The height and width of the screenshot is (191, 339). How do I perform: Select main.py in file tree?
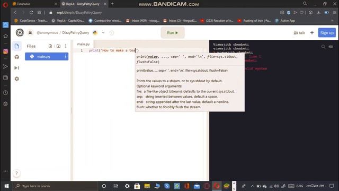tap(47, 57)
